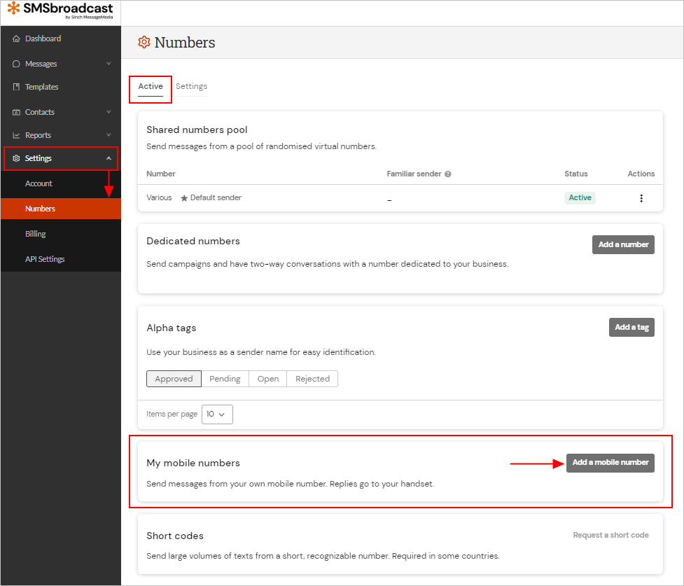
Task: Click the Contacts sidebar icon
Action: [x=15, y=111]
